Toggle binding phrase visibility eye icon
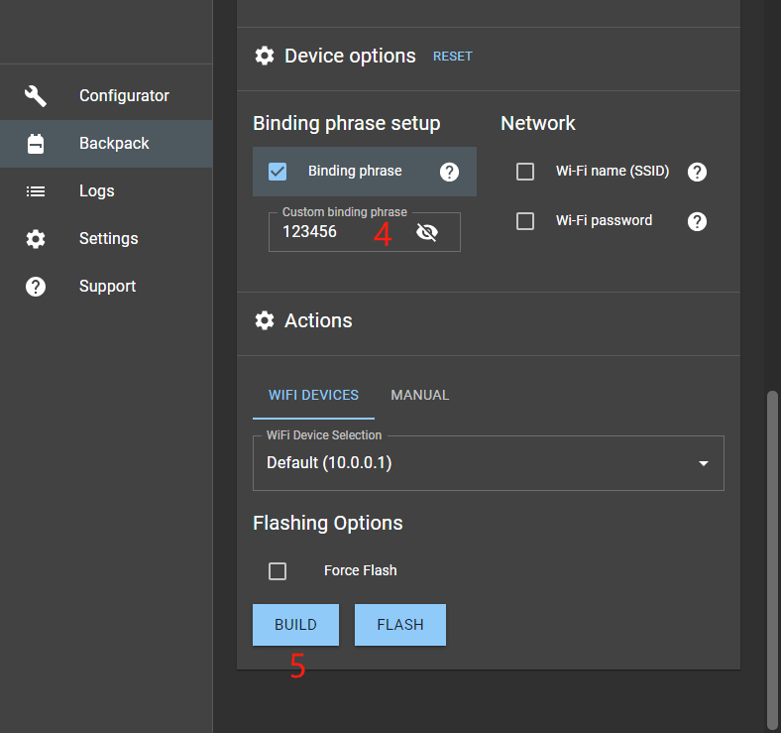This screenshot has width=781, height=733. [427, 232]
